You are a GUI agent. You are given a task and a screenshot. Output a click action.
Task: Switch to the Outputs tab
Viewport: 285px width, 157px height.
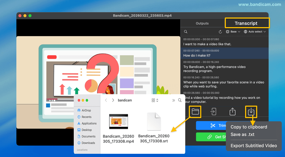click(202, 24)
